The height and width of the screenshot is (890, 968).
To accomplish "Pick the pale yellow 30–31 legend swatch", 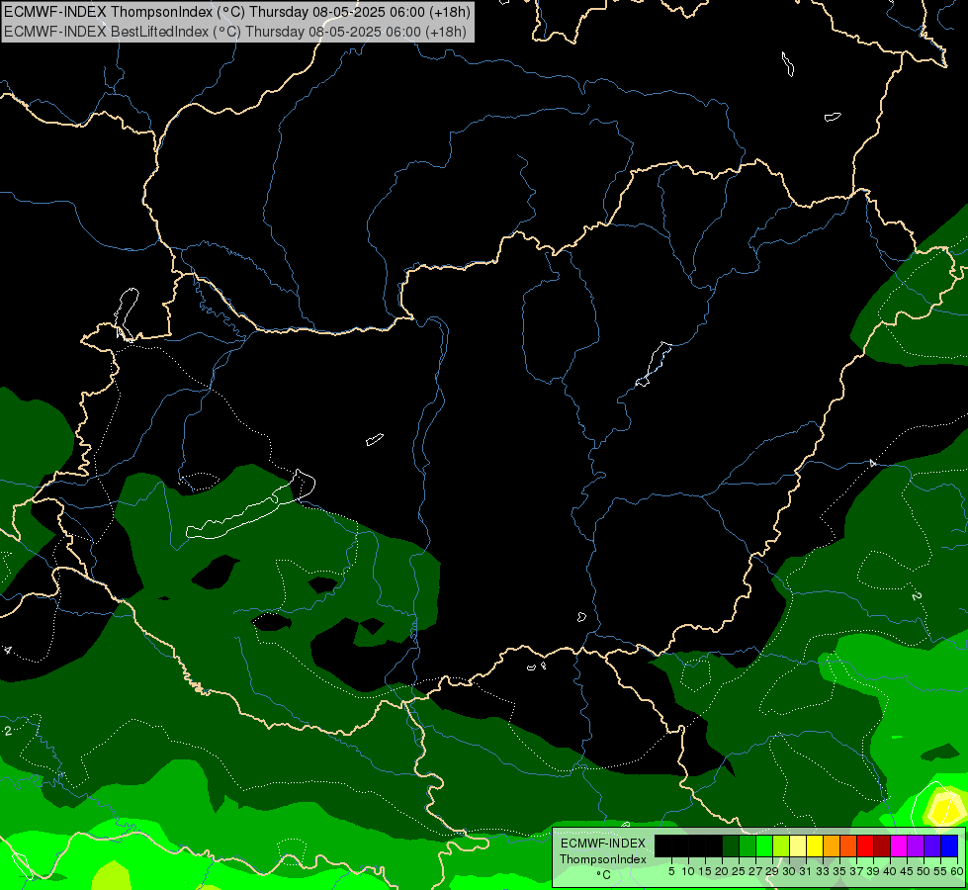I will (798, 846).
